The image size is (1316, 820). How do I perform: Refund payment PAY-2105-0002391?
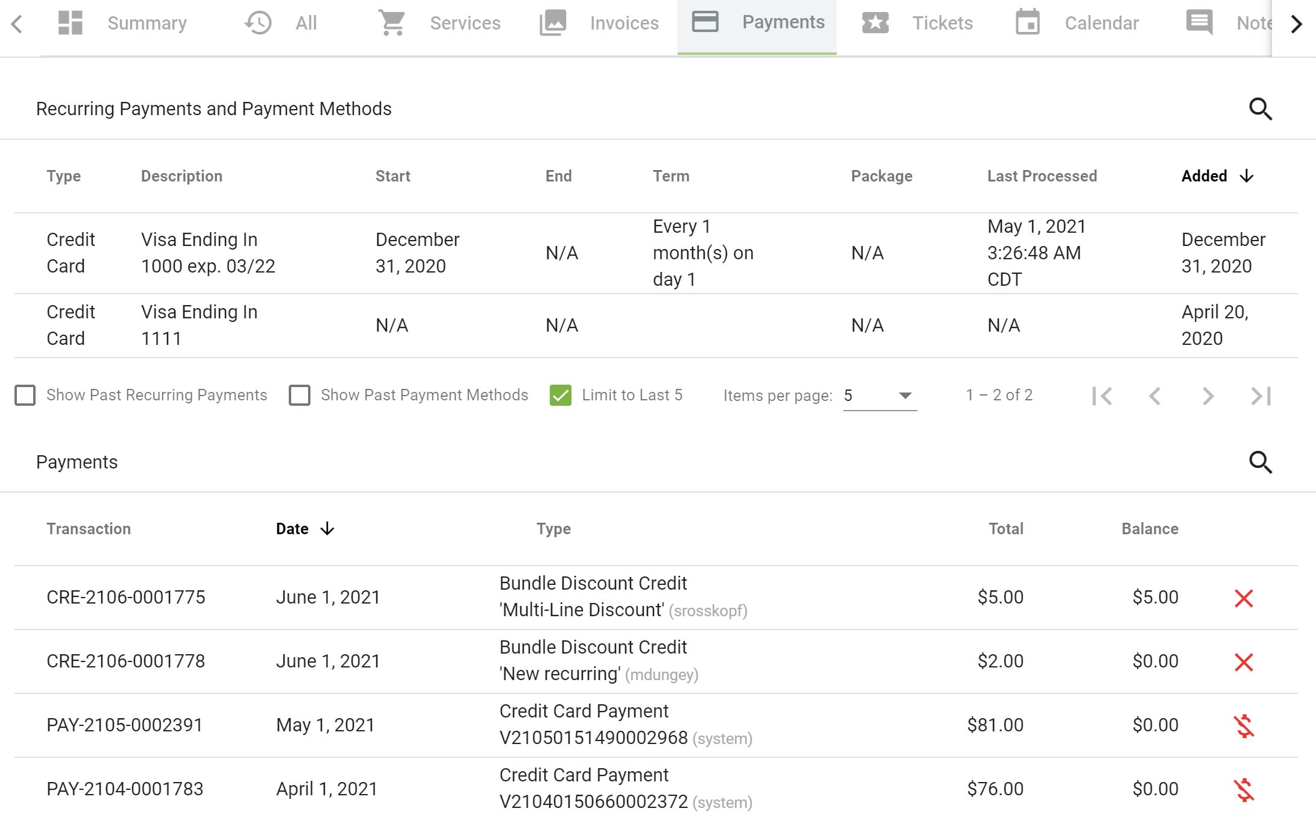(1244, 726)
